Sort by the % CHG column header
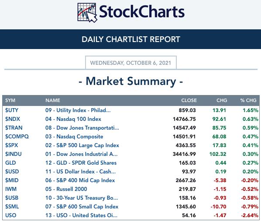Viewport: 261px width, 222px height. click(x=248, y=100)
